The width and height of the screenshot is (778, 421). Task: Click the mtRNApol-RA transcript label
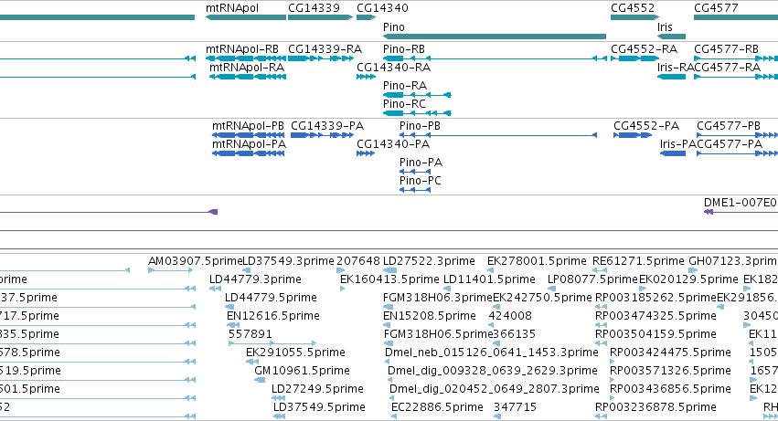tap(247, 68)
